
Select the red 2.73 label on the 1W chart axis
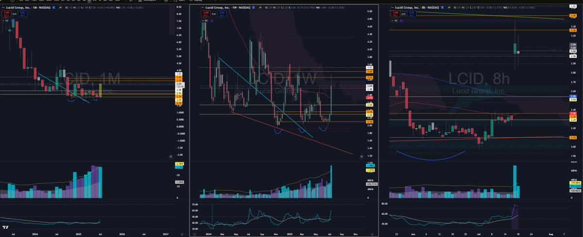pos(370,97)
